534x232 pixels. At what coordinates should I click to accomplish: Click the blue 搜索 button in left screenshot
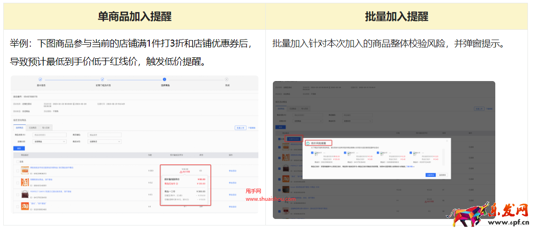19,148
